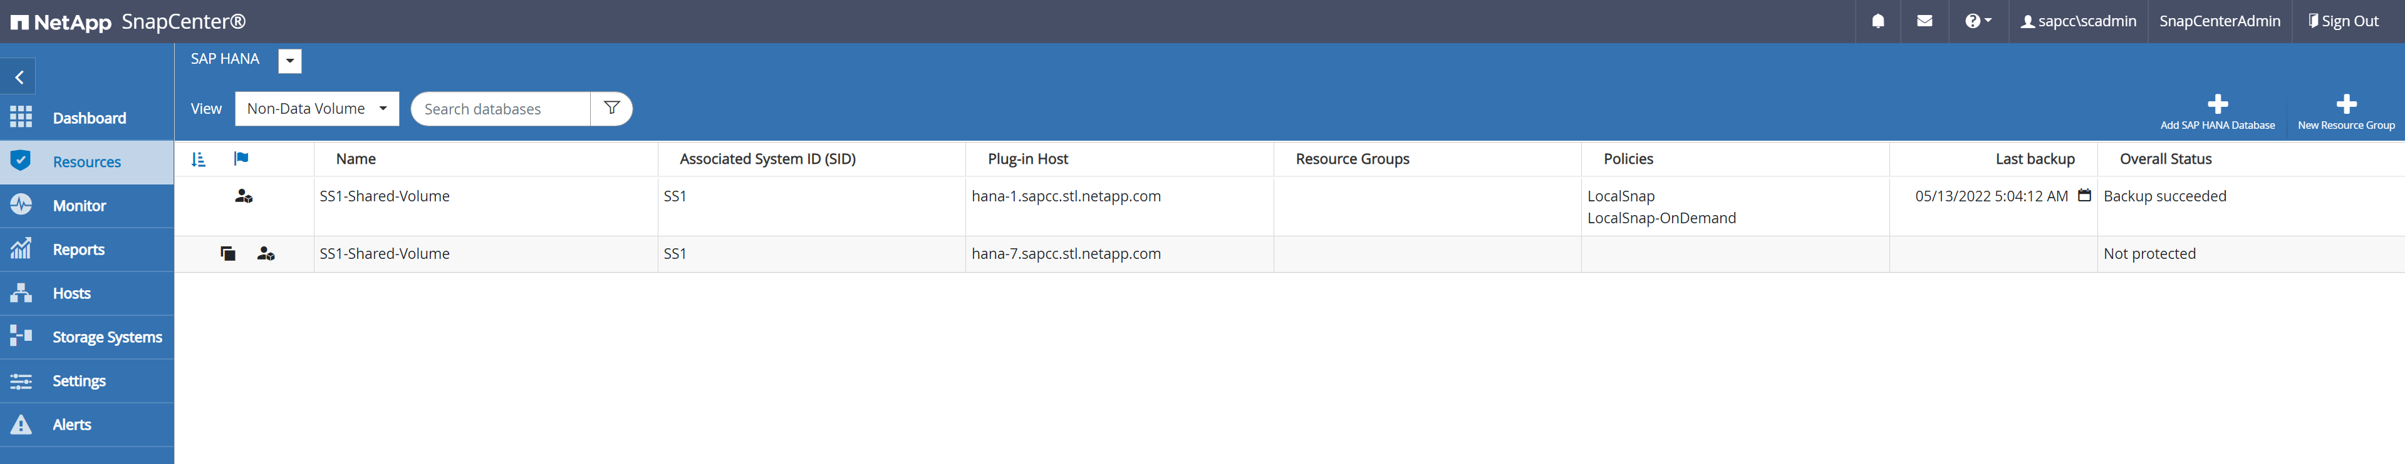Screen dimensions: 2405x464
Task: Go to Dashboard in the sidebar
Action: (x=88, y=118)
